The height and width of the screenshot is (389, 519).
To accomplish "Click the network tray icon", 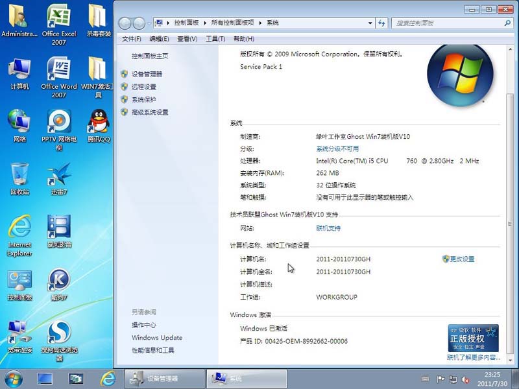I will pos(453,379).
